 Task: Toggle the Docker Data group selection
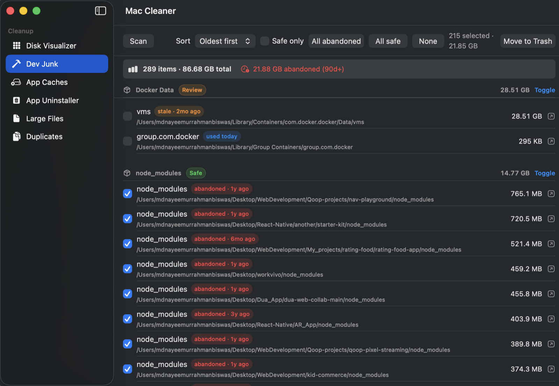pyautogui.click(x=545, y=90)
